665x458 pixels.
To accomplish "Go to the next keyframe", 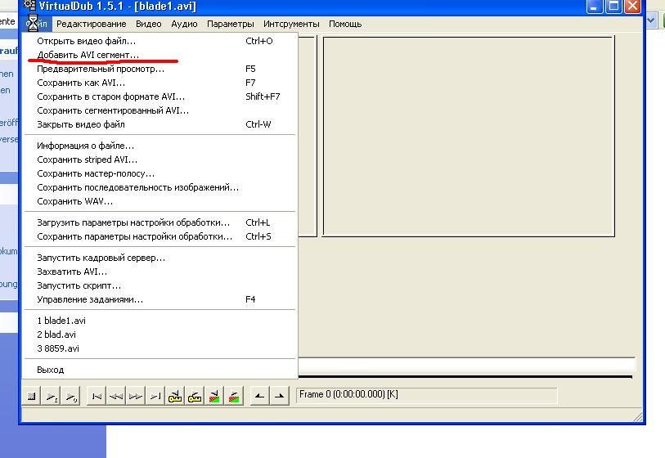I will pyautogui.click(x=194, y=397).
